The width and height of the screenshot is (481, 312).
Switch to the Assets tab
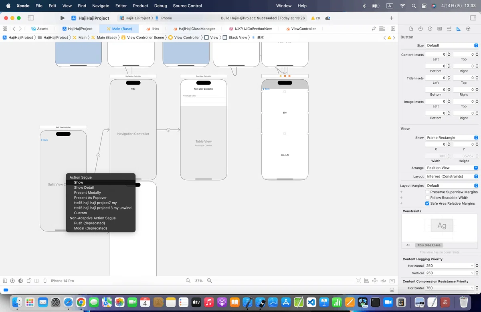click(40, 29)
